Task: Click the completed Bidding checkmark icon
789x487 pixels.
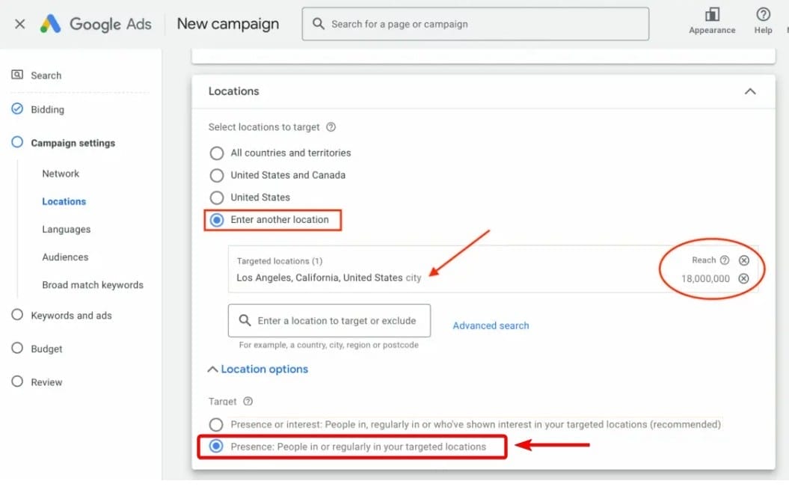Action: click(x=19, y=109)
